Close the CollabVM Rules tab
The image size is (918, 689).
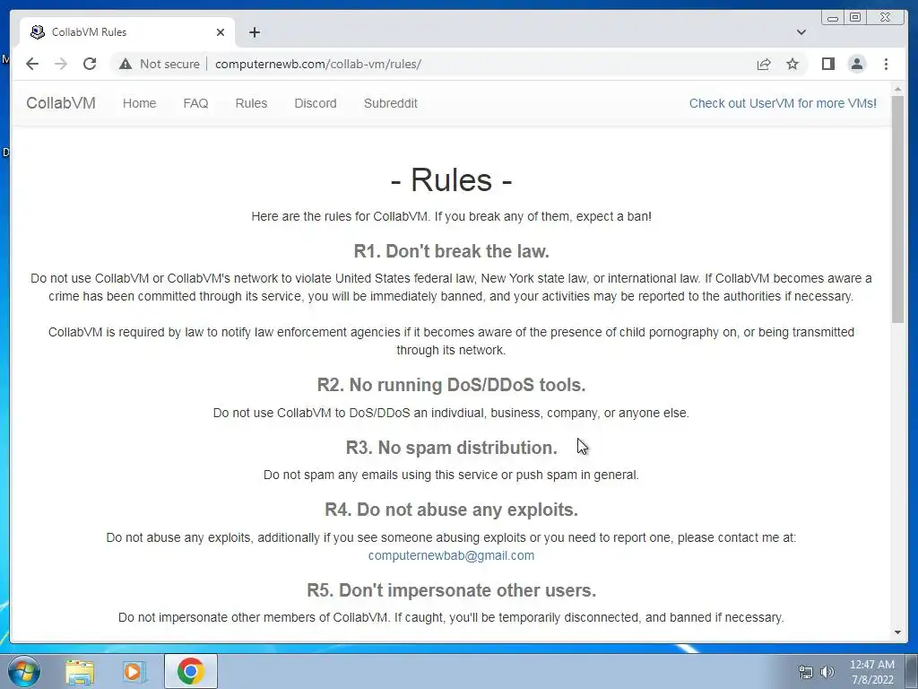(221, 32)
